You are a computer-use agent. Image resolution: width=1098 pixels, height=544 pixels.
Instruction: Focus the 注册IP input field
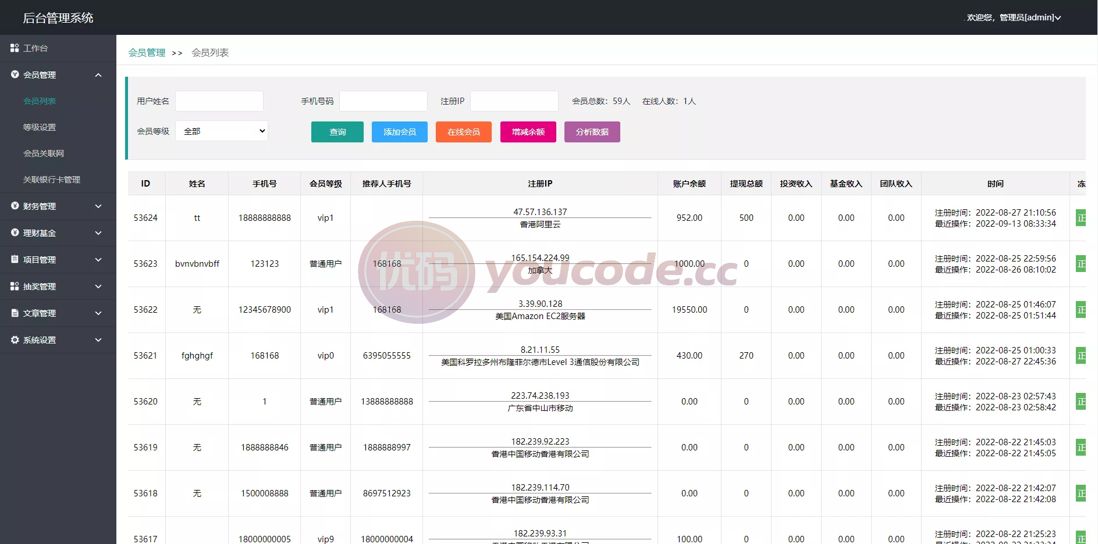point(514,101)
